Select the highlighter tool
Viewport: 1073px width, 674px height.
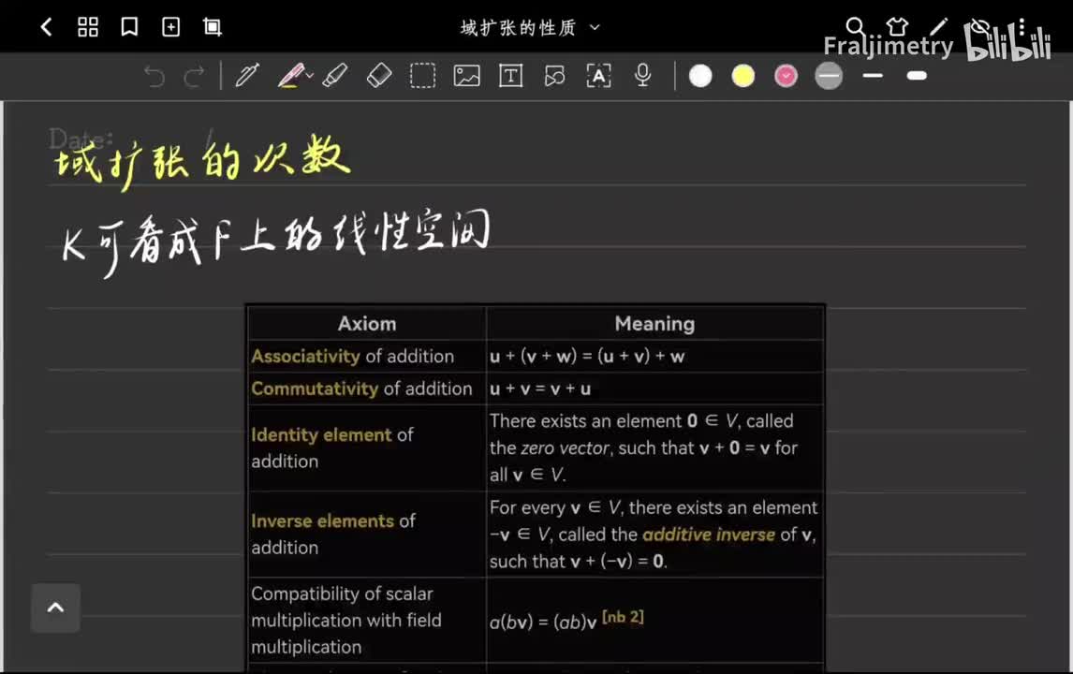(334, 75)
